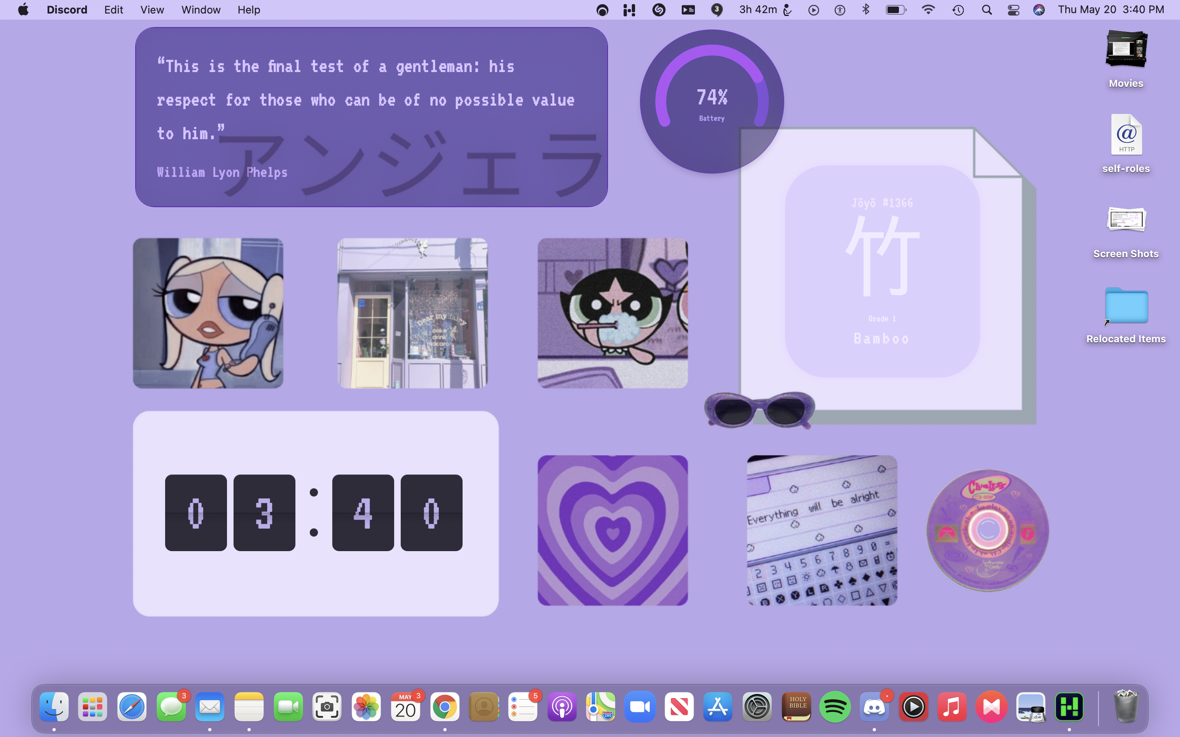Click the Everything will be alright image
The width and height of the screenshot is (1180, 737).
[821, 530]
